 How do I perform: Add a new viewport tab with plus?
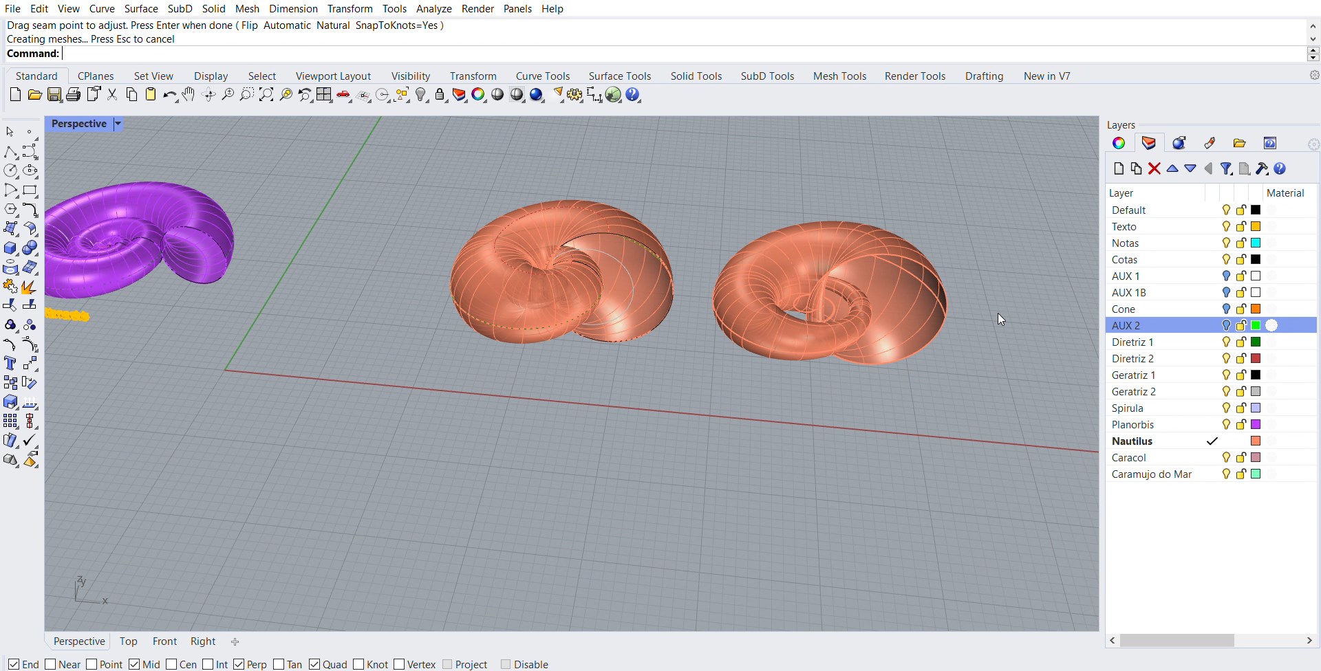pyautogui.click(x=235, y=642)
